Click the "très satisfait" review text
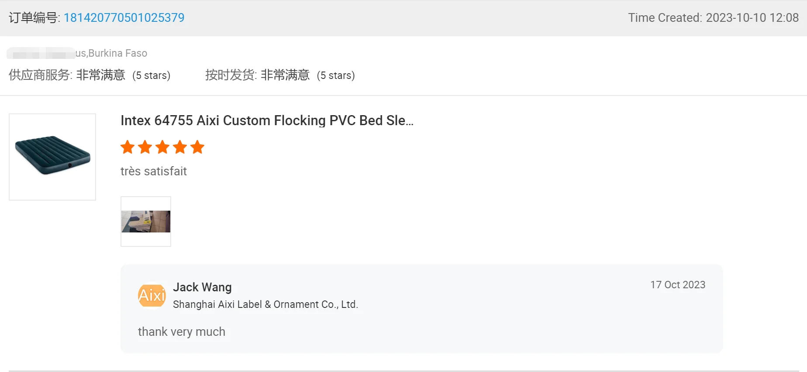Screen dimensions: 807x372 [154, 171]
